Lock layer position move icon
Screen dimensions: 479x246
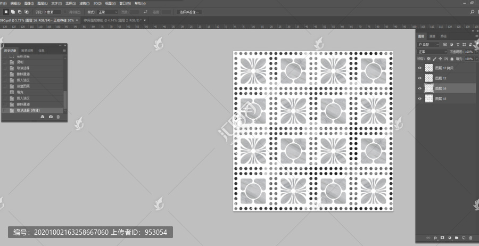tap(440, 59)
